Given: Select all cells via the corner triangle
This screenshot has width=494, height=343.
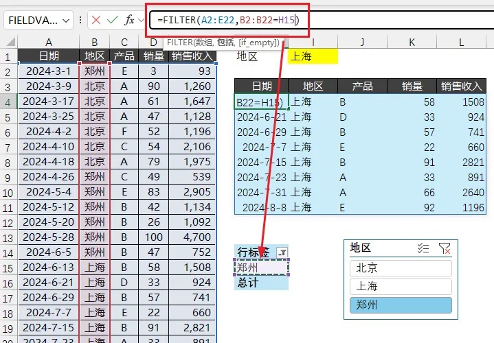Looking at the screenshot, I should pyautogui.click(x=10, y=42).
